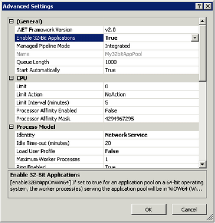This screenshot has height=223, width=215.
Task: Open the Enable 32-Bit Applications dropdown arrow
Action: pos(195,38)
